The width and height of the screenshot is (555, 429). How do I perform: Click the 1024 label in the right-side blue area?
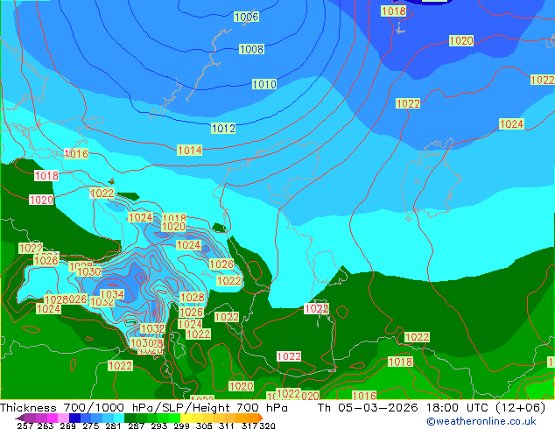tap(511, 124)
